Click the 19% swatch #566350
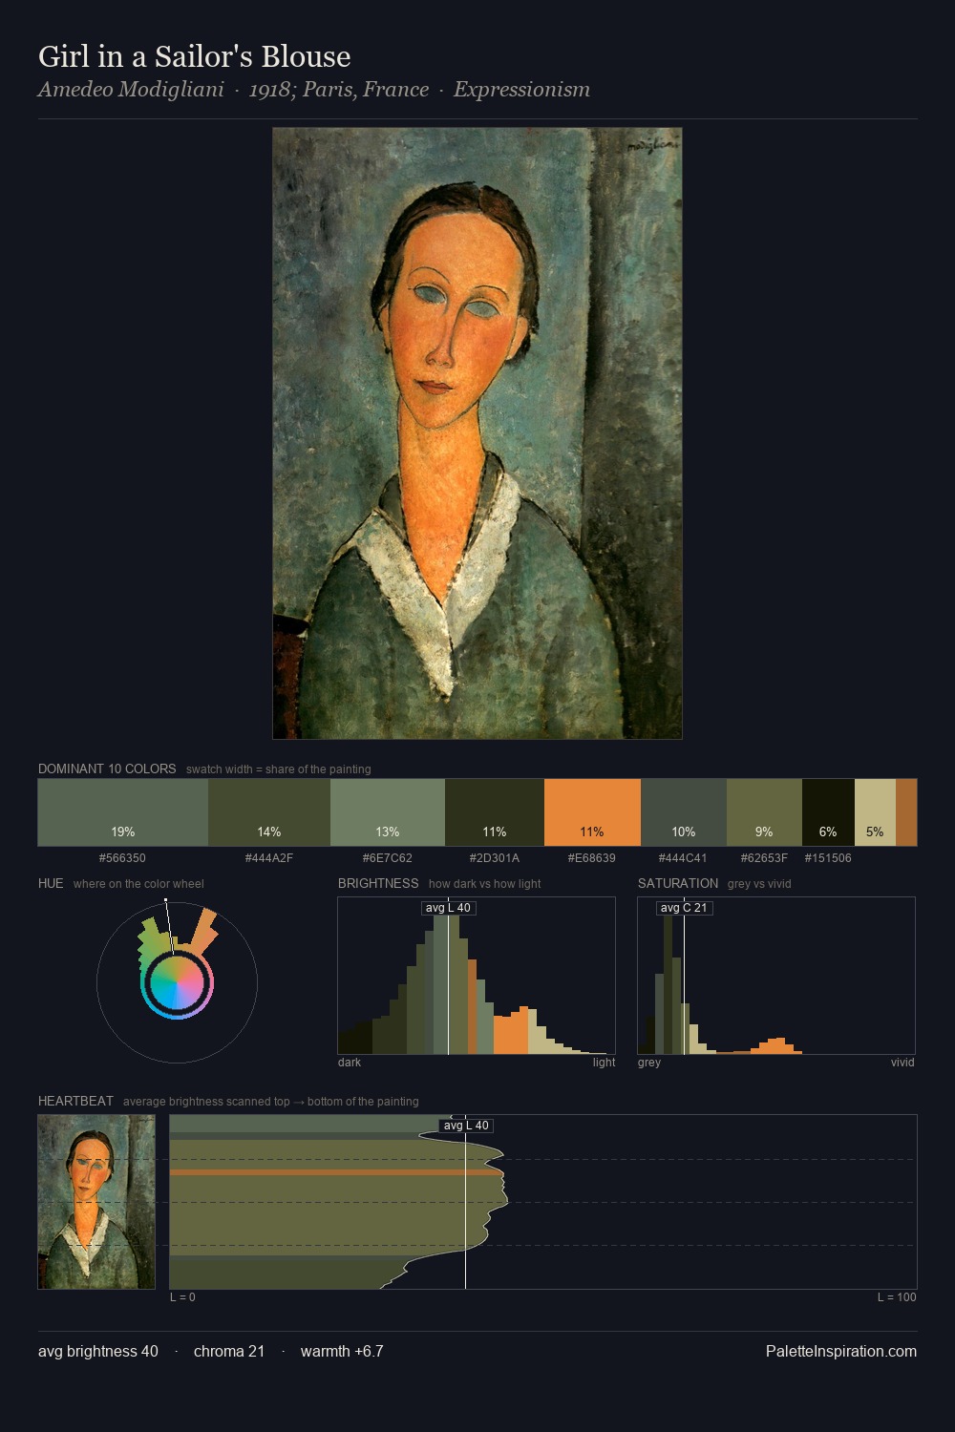Image resolution: width=955 pixels, height=1432 pixels. pos(123,812)
